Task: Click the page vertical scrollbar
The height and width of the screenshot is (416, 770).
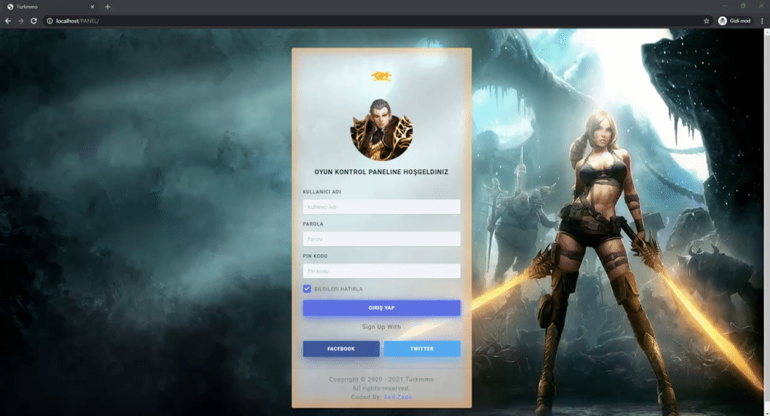Action: pyautogui.click(x=767, y=222)
